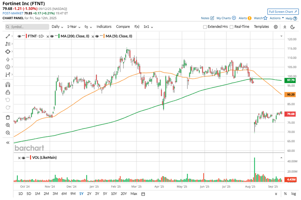Open Alerts for FTNT
The width and height of the screenshot is (301, 200).
pos(245,18)
